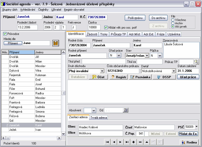Click the horizontal scrollbar thumb of client list
Image resolution: width=202 pixels, height=147 pixels.
pos(8,138)
